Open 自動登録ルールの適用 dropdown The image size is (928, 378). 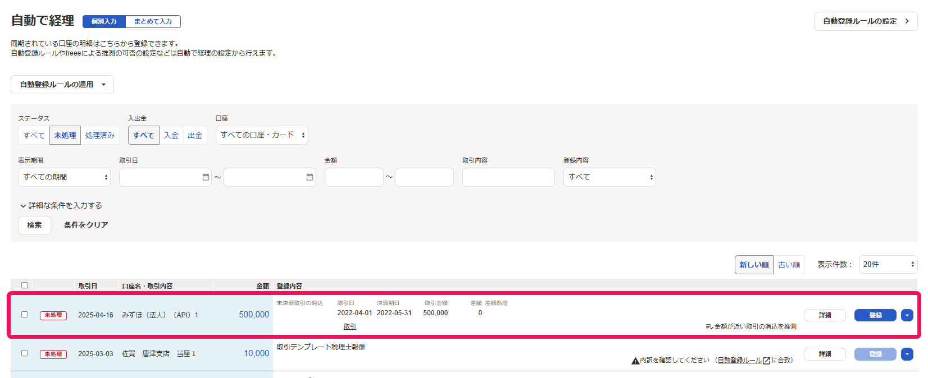[62, 85]
